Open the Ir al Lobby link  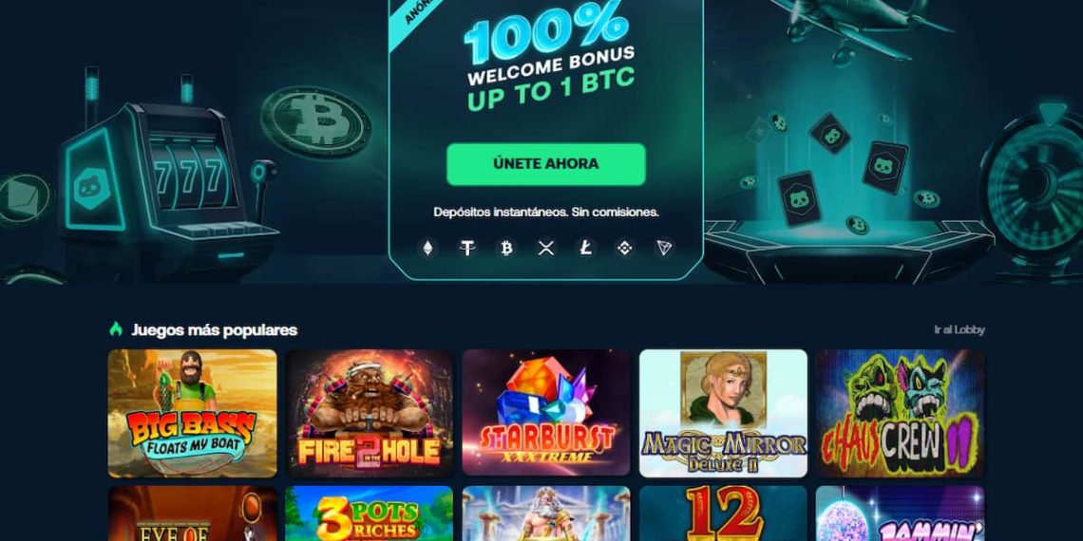coord(959,330)
